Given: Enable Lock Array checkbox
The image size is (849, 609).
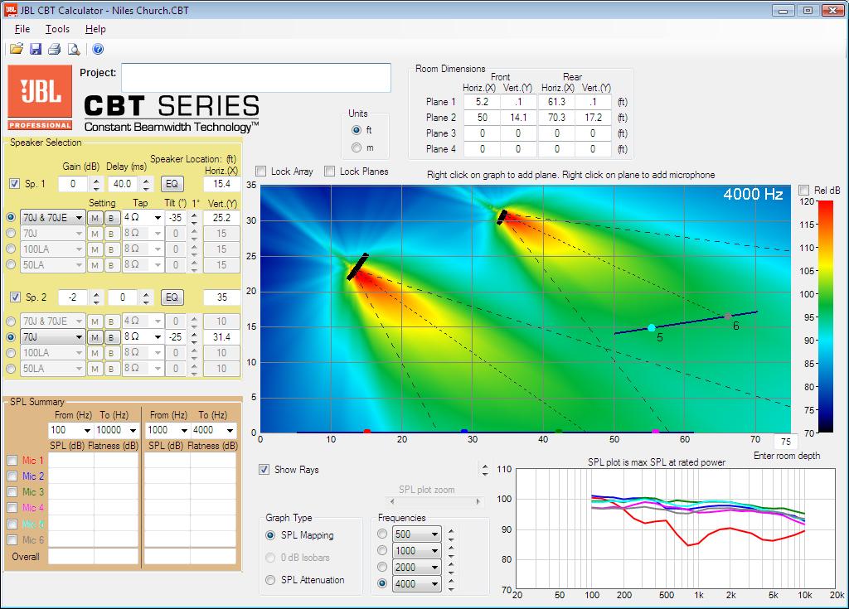Looking at the screenshot, I should (261, 172).
